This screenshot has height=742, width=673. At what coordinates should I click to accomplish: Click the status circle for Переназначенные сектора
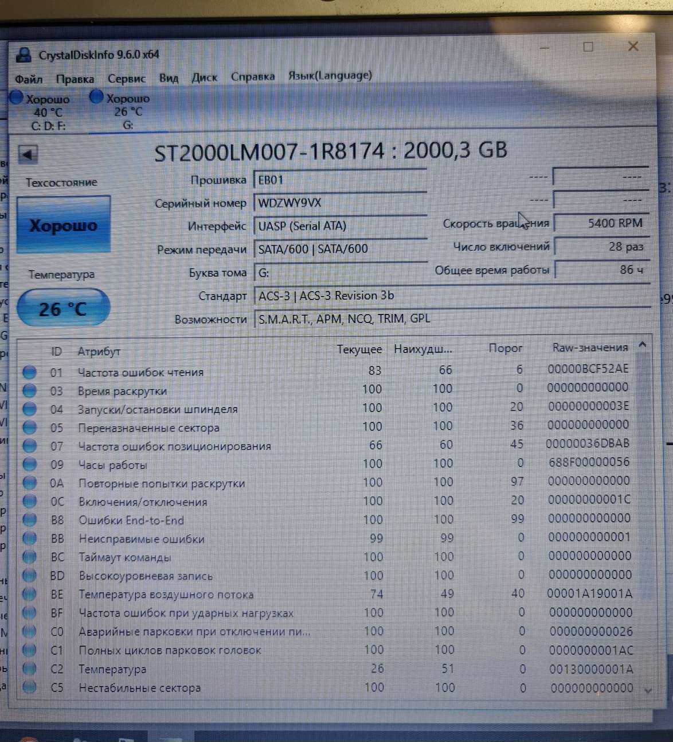click(29, 428)
